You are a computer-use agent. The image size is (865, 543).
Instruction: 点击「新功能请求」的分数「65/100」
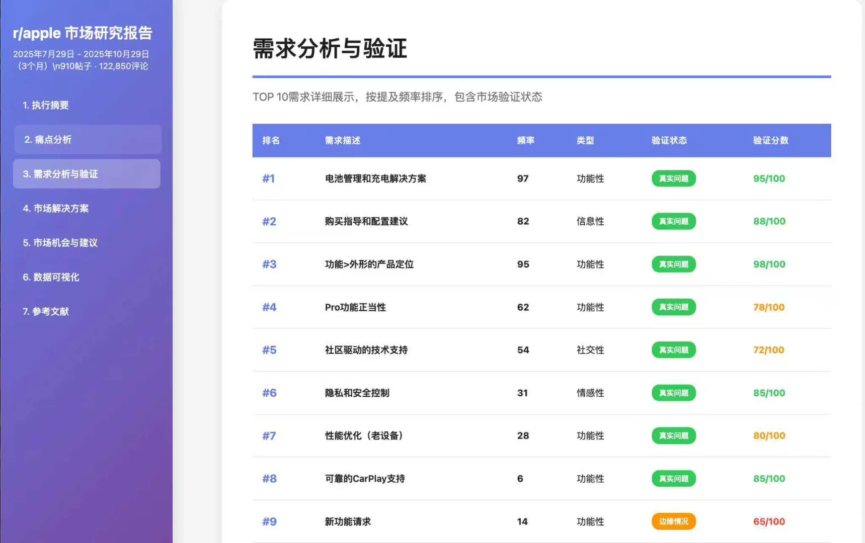pyautogui.click(x=769, y=521)
